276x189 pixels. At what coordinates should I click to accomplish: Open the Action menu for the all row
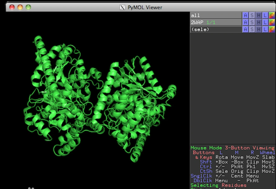point(245,15)
